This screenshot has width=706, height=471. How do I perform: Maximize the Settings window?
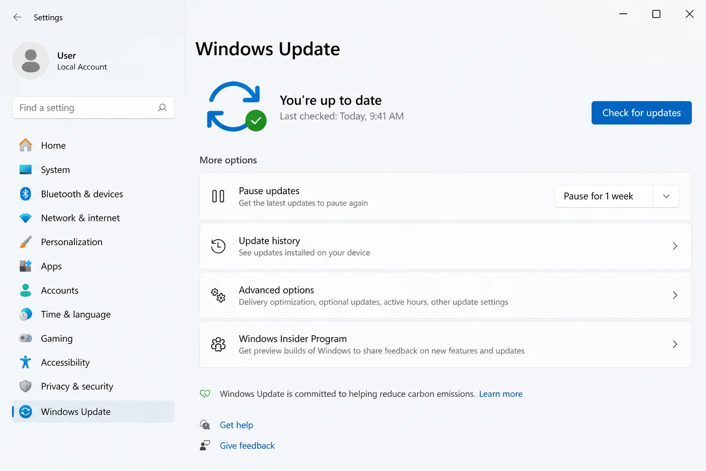click(x=656, y=14)
